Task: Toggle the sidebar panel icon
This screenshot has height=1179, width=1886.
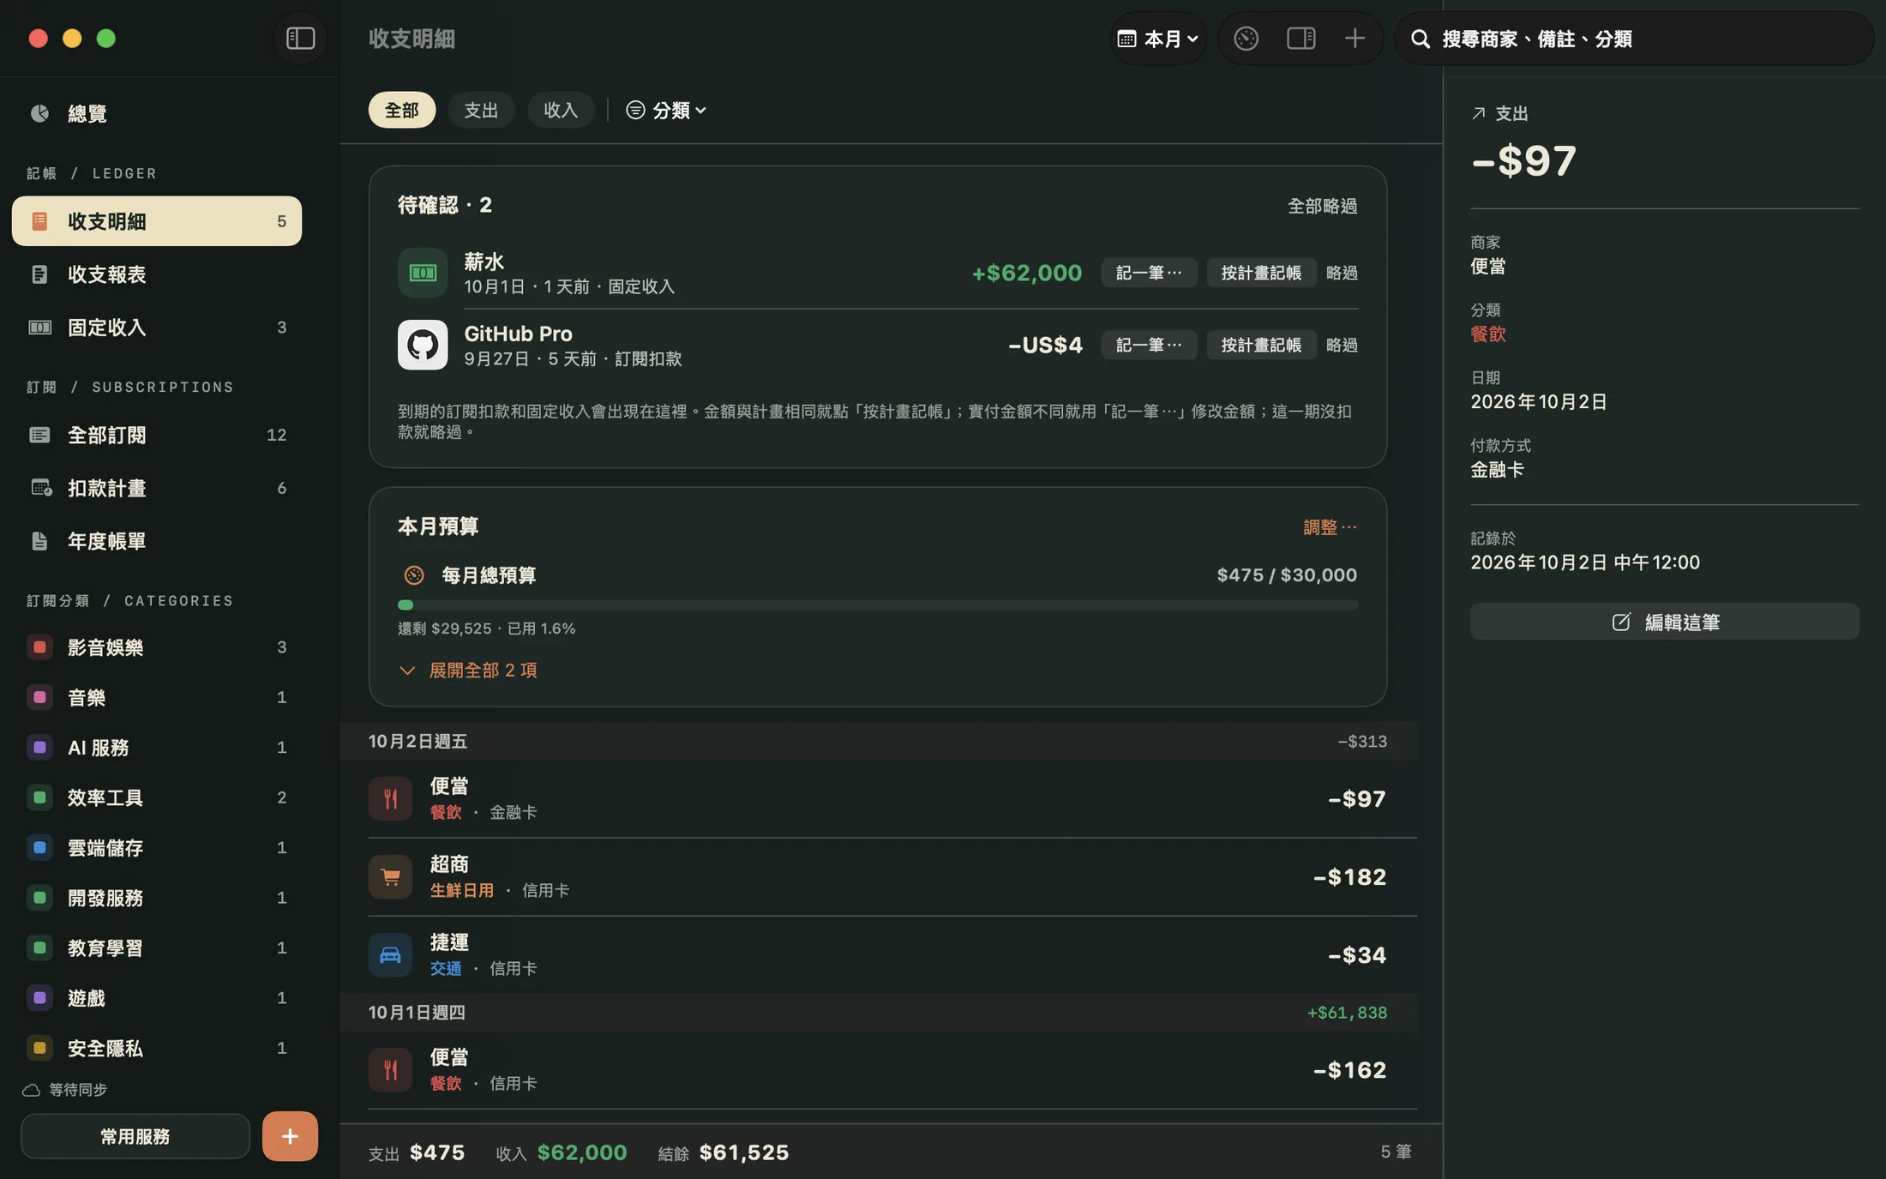Action: [x=300, y=39]
